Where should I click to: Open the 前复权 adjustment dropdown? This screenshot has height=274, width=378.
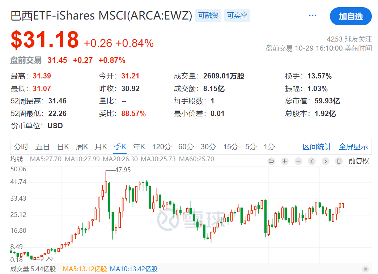coord(359,161)
